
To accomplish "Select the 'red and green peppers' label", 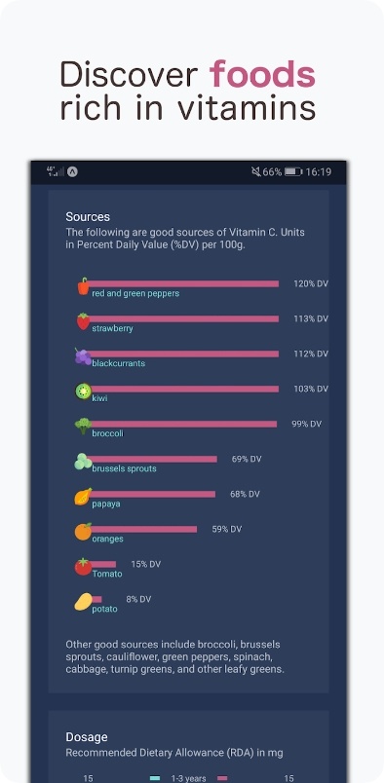I will tap(135, 294).
